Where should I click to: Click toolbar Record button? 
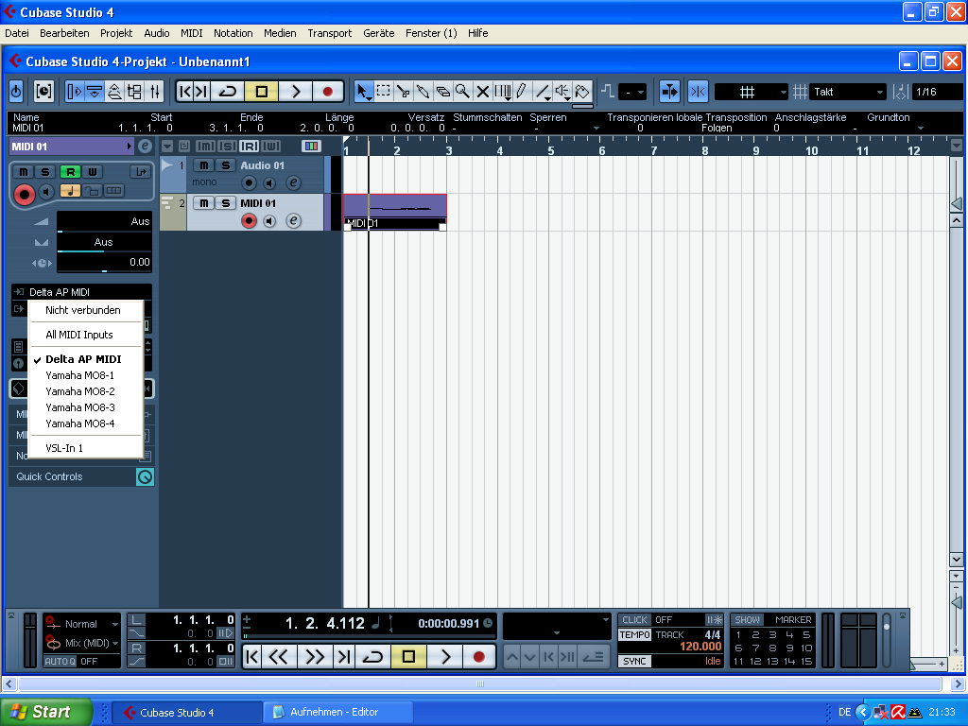pos(328,92)
